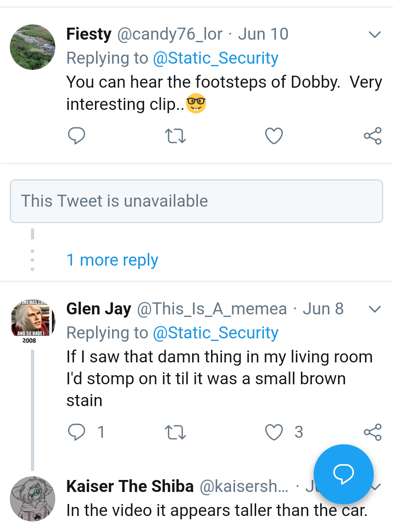393x524 pixels.
Task: Open @Static_Security link in Fiesty's reply
Action: (215, 58)
